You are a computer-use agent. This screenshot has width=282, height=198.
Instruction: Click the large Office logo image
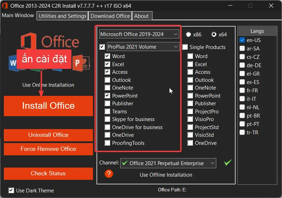[50, 42]
